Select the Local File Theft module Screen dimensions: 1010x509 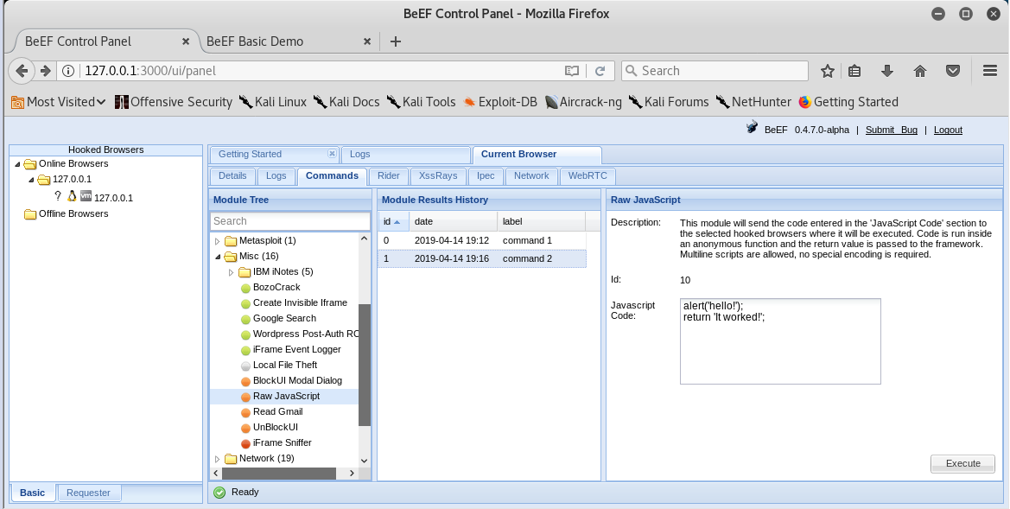(x=285, y=365)
